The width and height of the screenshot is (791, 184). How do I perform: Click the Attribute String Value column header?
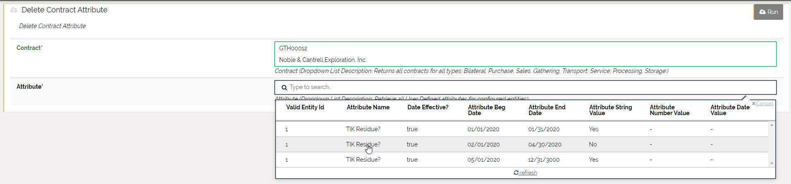[x=610, y=110]
